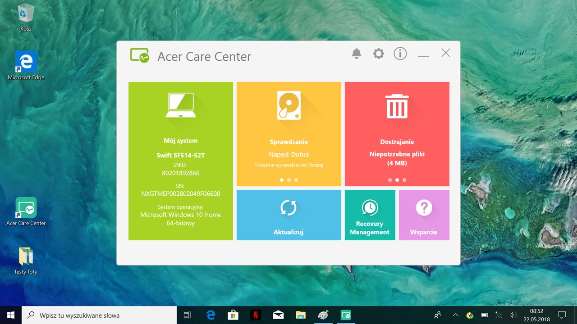Open Paint app from the taskbar
This screenshot has height=324, width=577.
pos(323,315)
